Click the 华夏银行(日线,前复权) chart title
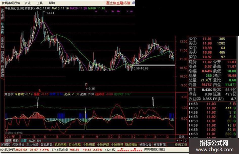This screenshot has width=239, height=154. coord(20,8)
